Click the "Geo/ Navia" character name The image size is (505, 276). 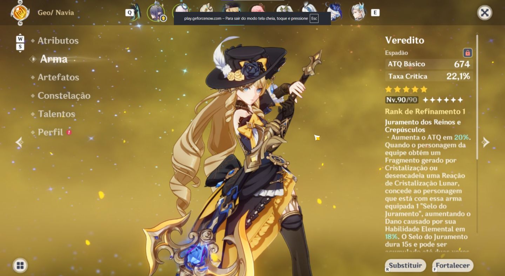(x=56, y=13)
